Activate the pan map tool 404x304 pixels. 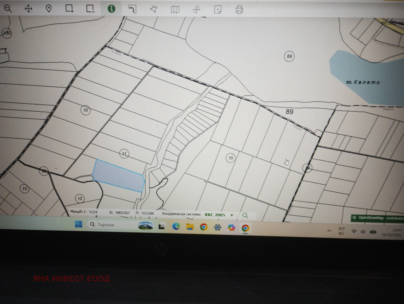(28, 9)
